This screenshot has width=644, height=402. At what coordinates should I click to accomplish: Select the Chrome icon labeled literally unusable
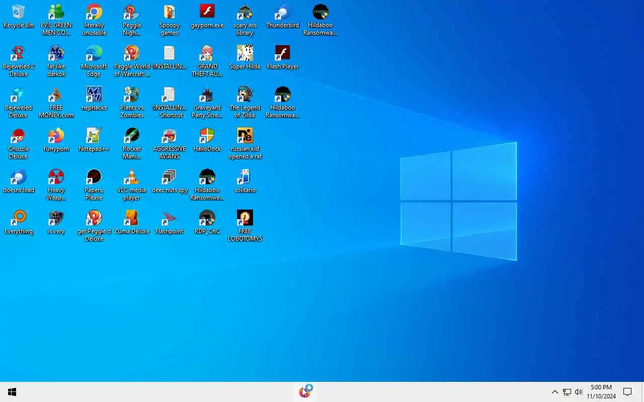(94, 20)
